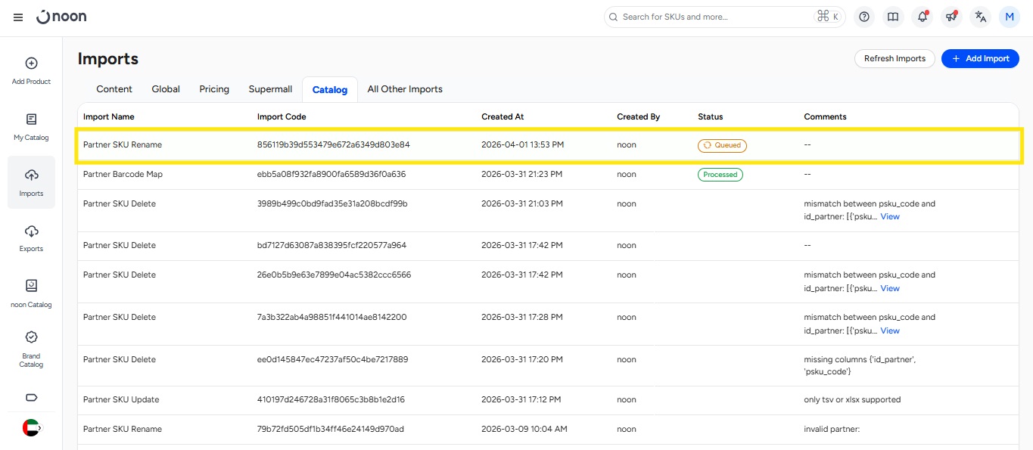Open My Catalog in sidebar
This screenshot has height=450, width=1033.
[31, 127]
